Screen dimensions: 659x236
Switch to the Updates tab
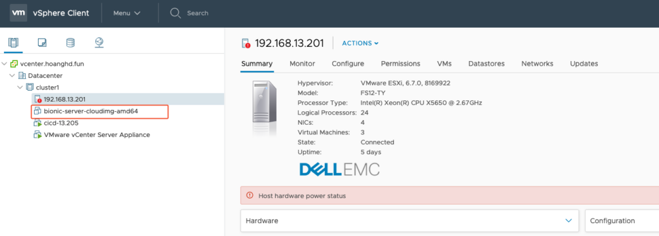584,64
